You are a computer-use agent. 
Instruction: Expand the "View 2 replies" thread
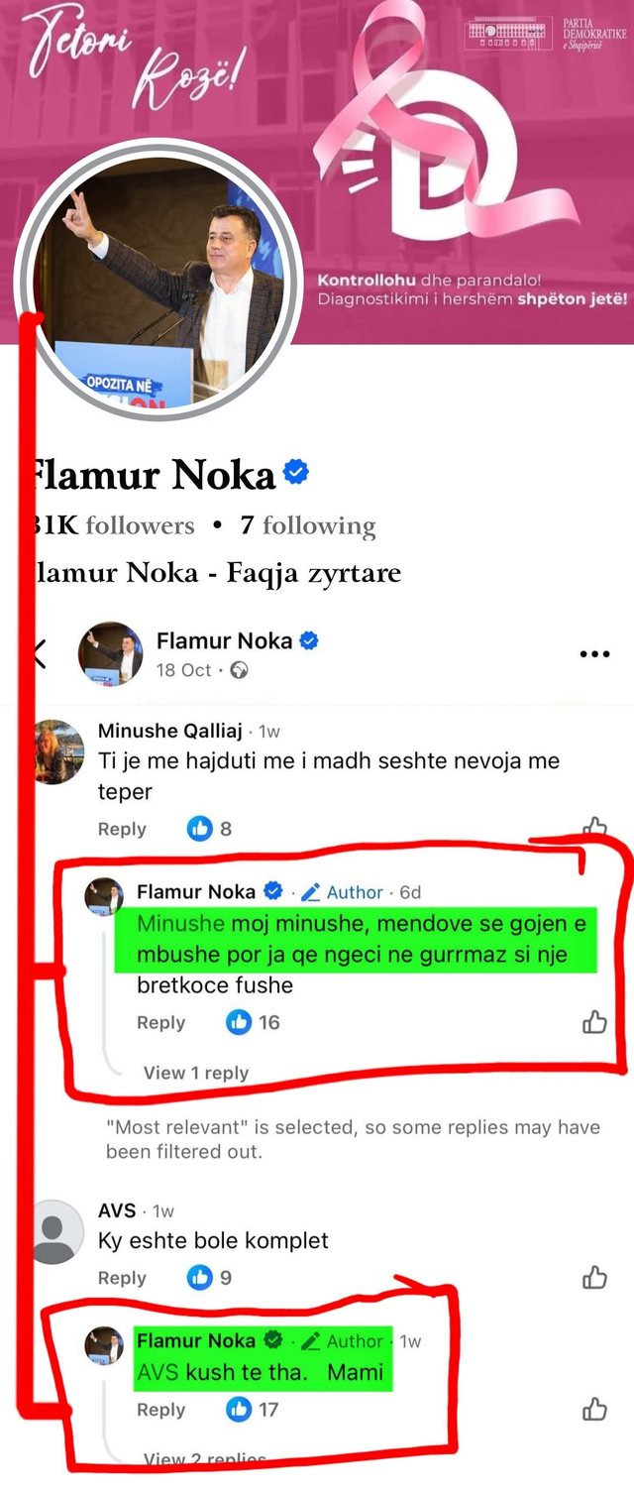tap(204, 1459)
